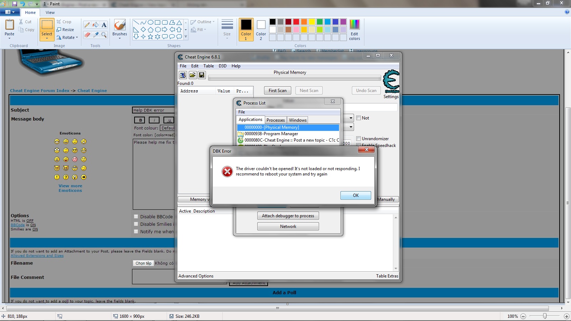Click the zoom in plus button

[x=566, y=316]
